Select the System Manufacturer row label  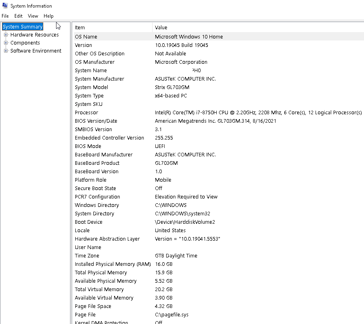(99, 79)
